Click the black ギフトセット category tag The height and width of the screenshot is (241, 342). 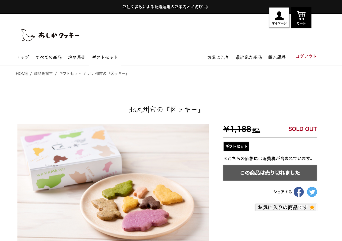[x=236, y=146]
